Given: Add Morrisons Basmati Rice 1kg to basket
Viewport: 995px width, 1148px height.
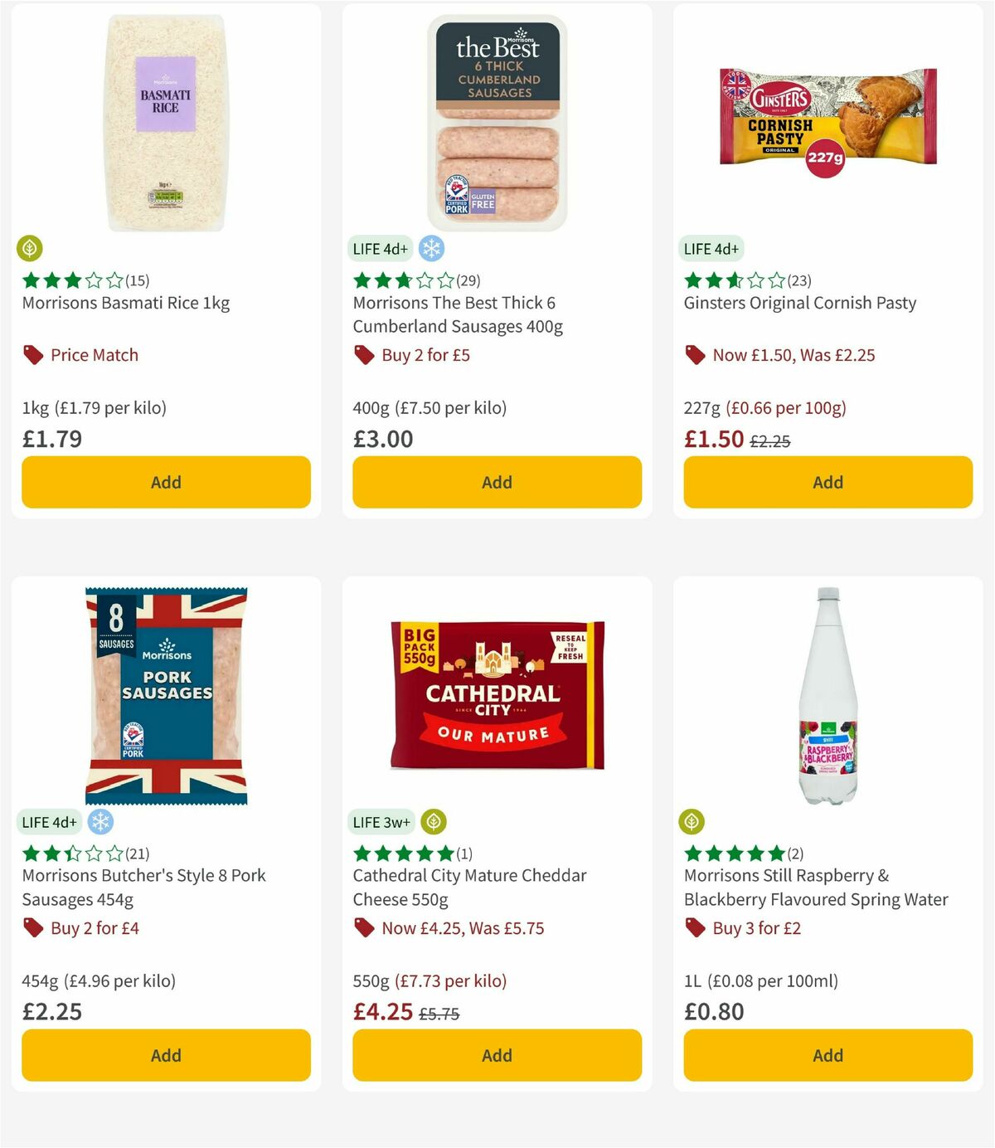Looking at the screenshot, I should pyautogui.click(x=165, y=481).
